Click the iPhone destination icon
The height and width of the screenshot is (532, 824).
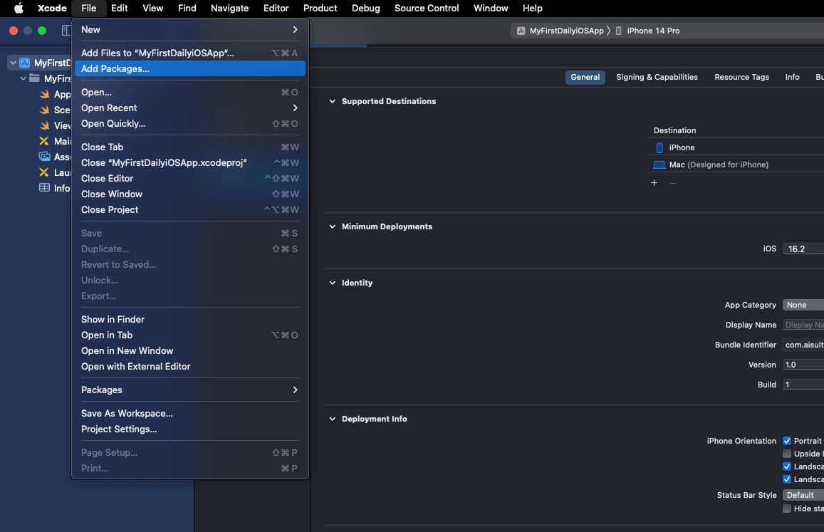(x=659, y=147)
